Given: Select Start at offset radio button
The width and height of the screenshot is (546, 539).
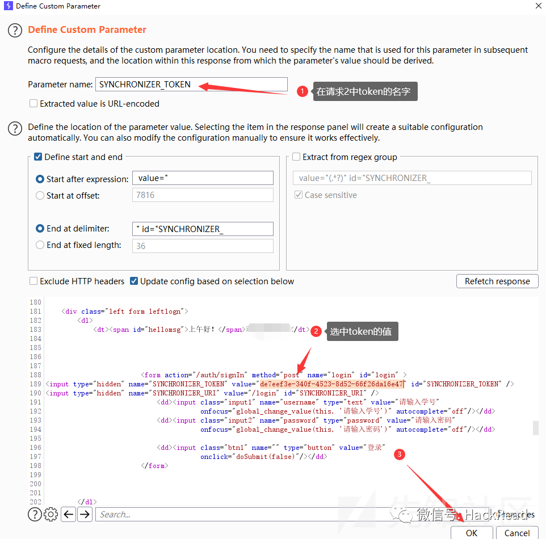Looking at the screenshot, I should (x=40, y=196).
